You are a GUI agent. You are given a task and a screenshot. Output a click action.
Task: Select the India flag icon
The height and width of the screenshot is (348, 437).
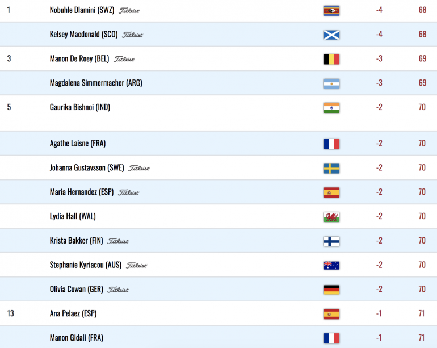tap(331, 108)
